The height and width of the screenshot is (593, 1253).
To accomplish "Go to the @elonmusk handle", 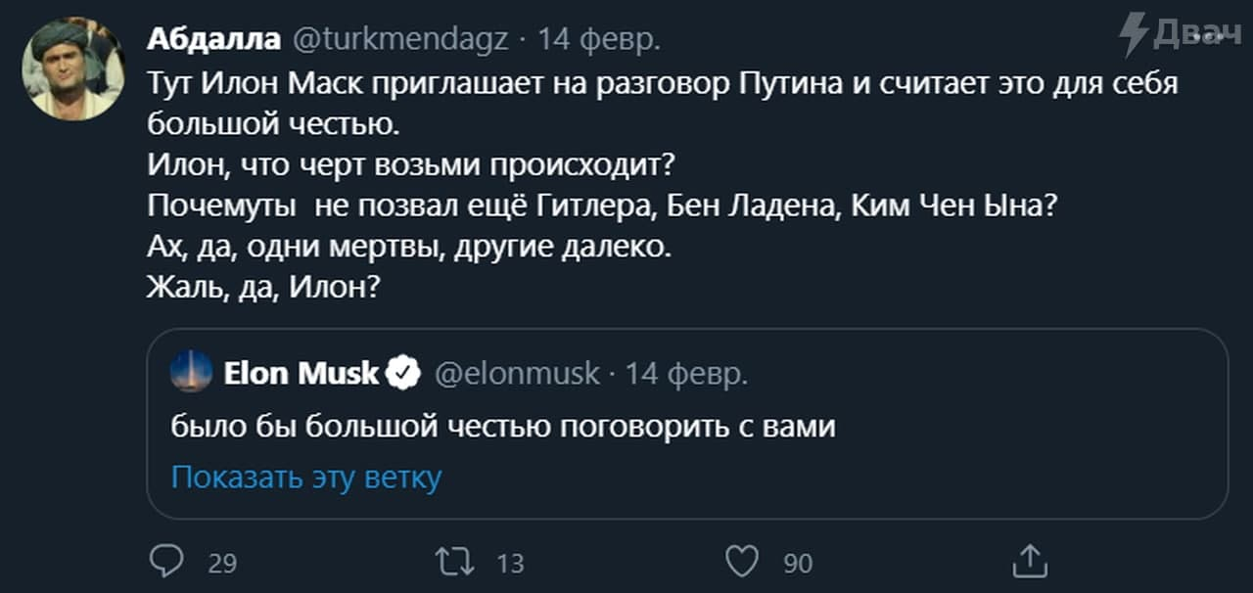I will tap(517, 373).
